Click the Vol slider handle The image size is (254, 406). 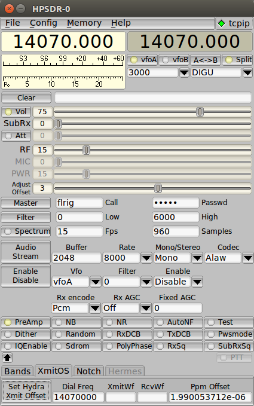pos(200,112)
